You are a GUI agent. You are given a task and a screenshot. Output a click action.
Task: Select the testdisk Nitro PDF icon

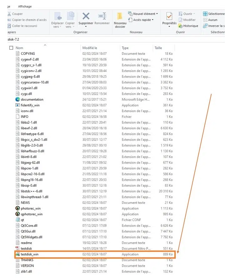[17, 249]
